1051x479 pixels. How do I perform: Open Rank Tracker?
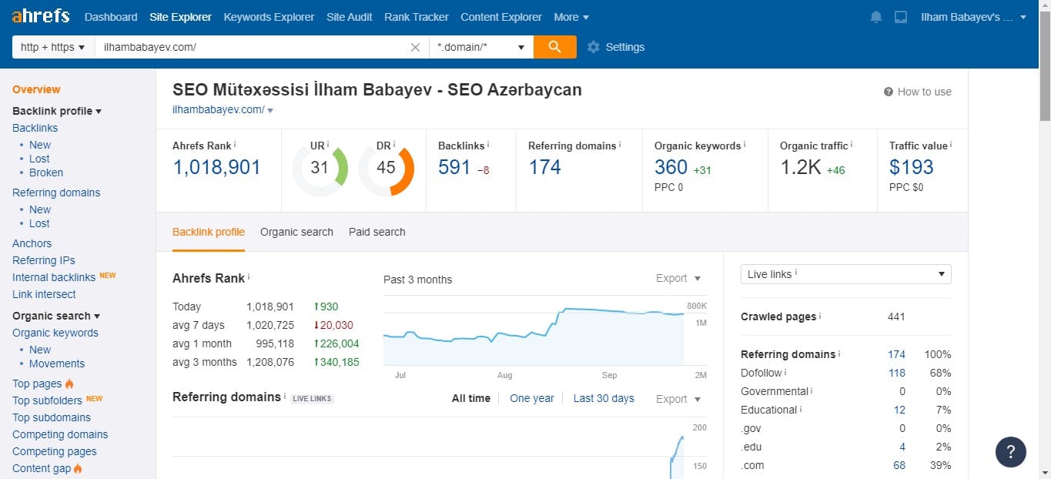417,17
